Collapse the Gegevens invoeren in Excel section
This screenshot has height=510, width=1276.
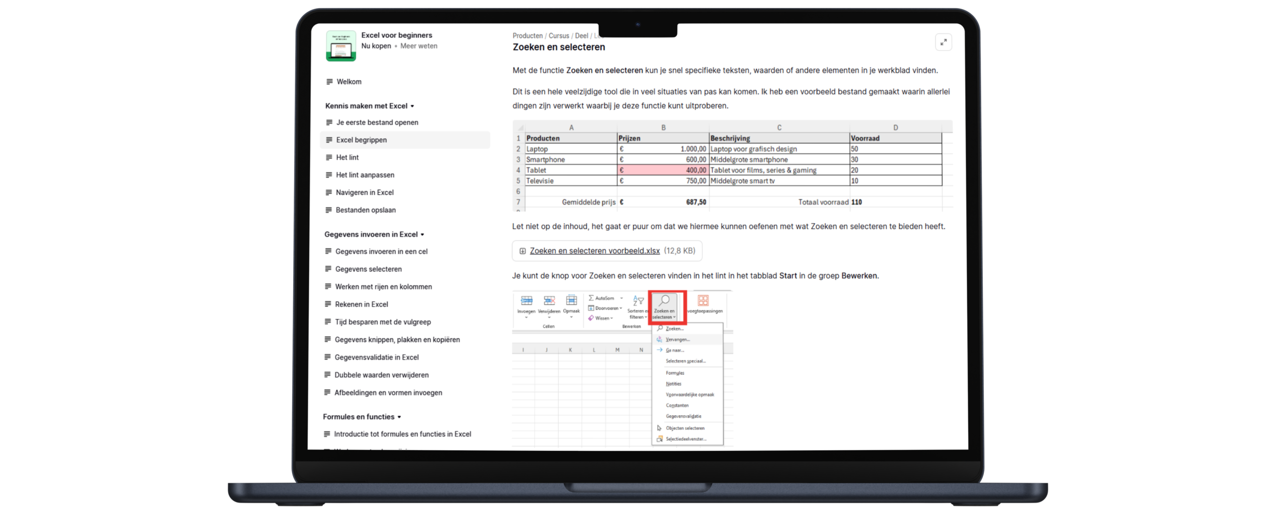tap(423, 234)
